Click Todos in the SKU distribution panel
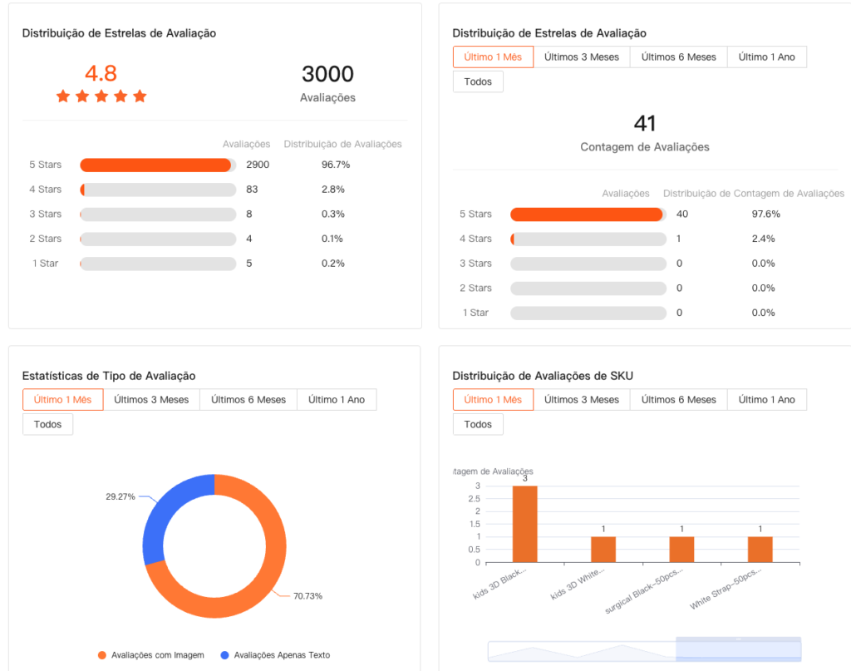851x671 pixels. (x=478, y=424)
